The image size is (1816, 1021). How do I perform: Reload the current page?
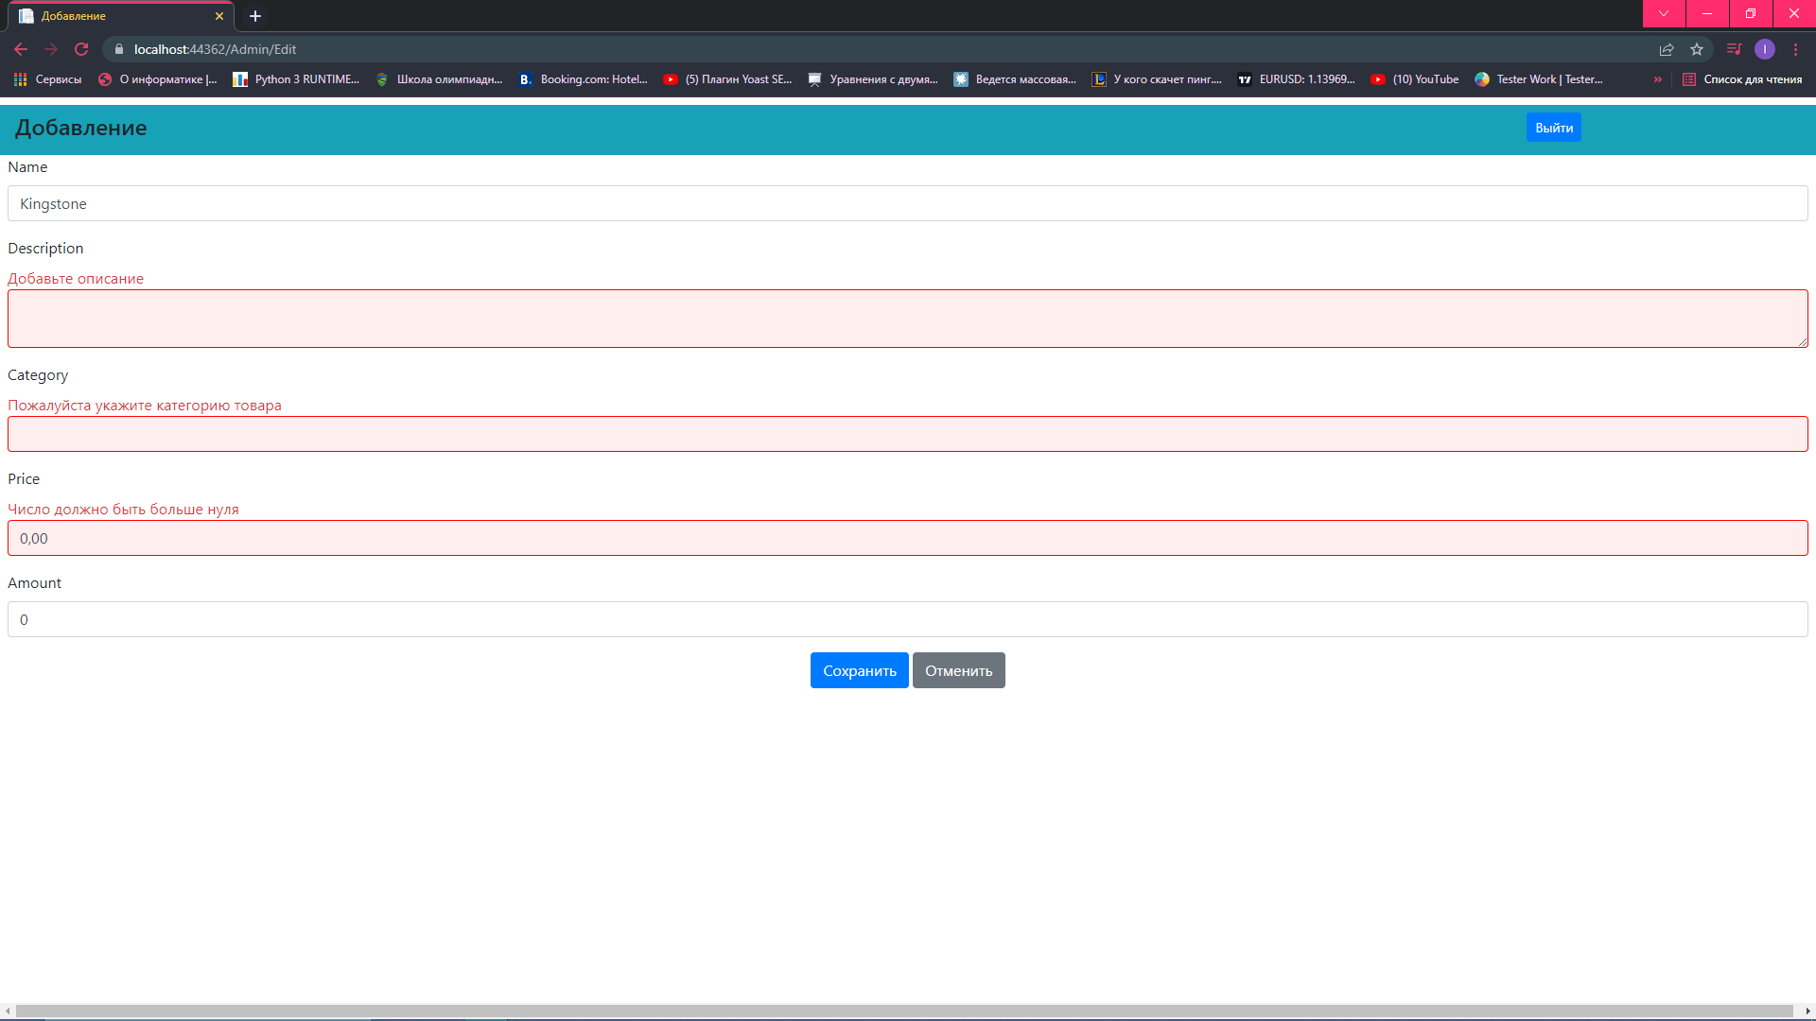(x=81, y=49)
